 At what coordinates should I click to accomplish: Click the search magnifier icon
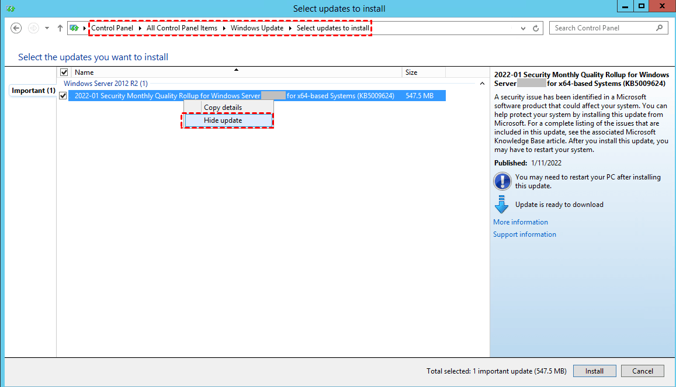pos(659,28)
